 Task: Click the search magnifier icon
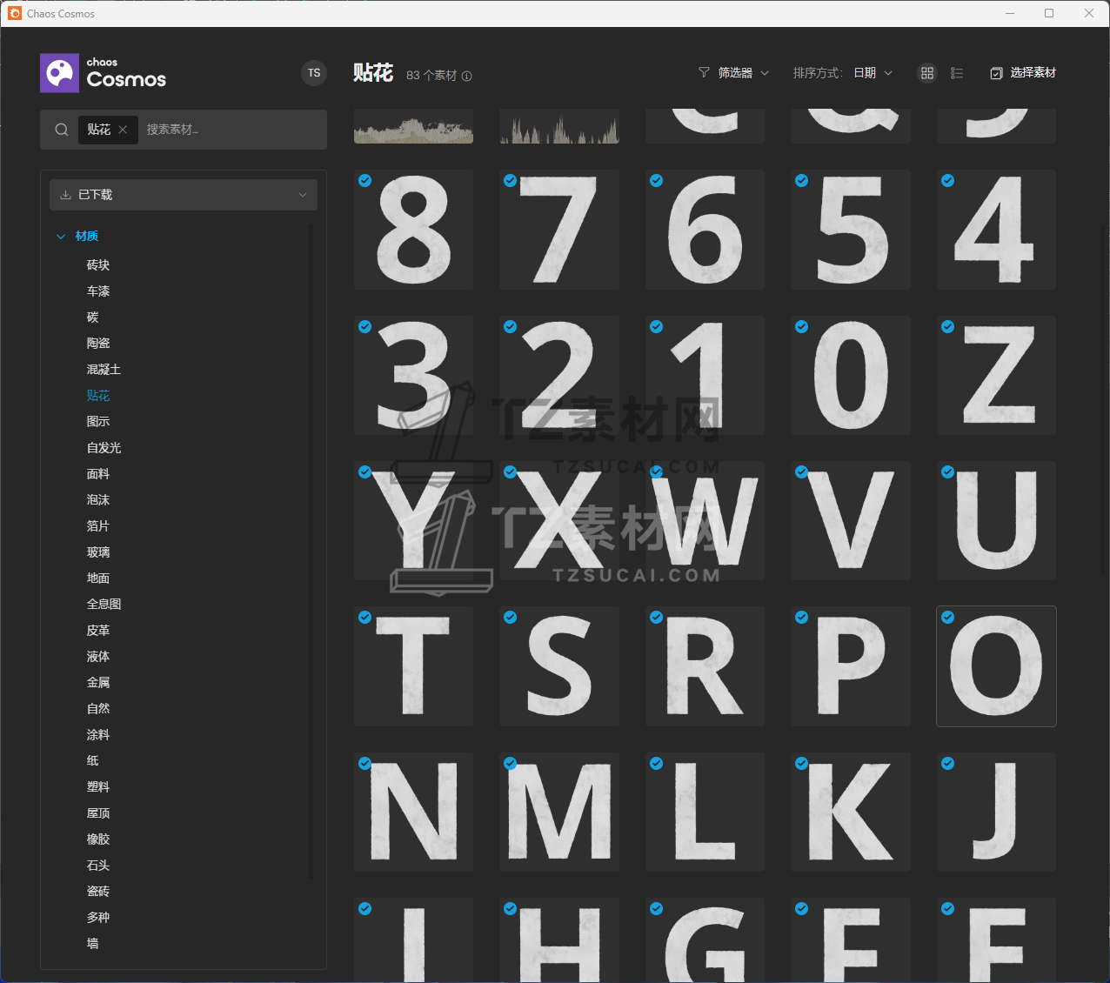pos(62,130)
